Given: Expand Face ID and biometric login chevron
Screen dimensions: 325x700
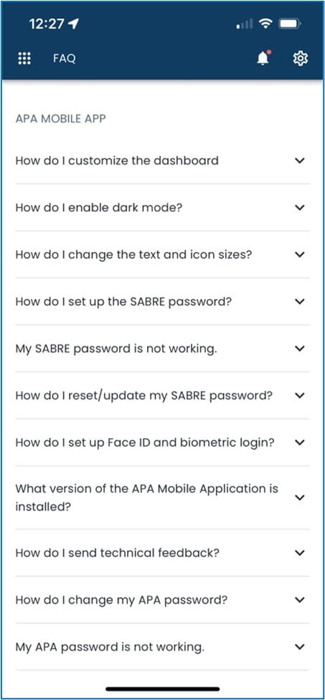Looking at the screenshot, I should (x=300, y=443).
